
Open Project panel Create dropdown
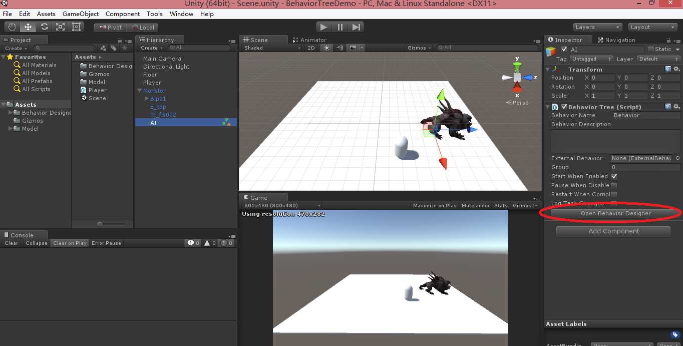[16, 49]
